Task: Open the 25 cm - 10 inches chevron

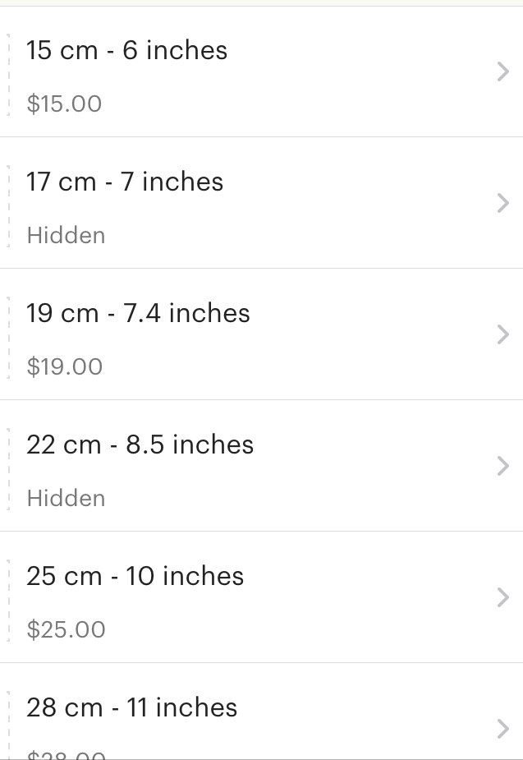Action: 503,597
